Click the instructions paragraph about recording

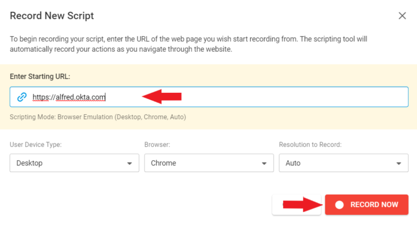coord(189,44)
